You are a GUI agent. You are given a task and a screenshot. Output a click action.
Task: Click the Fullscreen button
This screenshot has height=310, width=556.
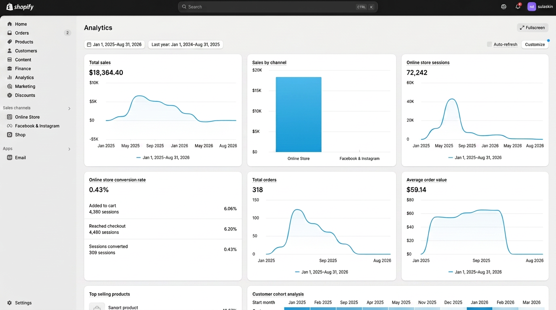tap(533, 27)
